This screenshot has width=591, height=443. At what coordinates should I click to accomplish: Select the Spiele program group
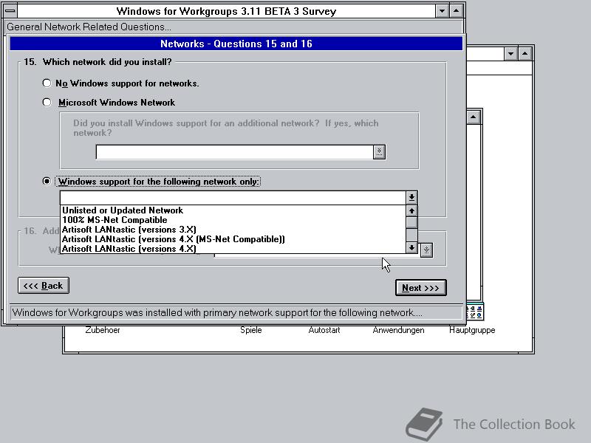click(251, 330)
